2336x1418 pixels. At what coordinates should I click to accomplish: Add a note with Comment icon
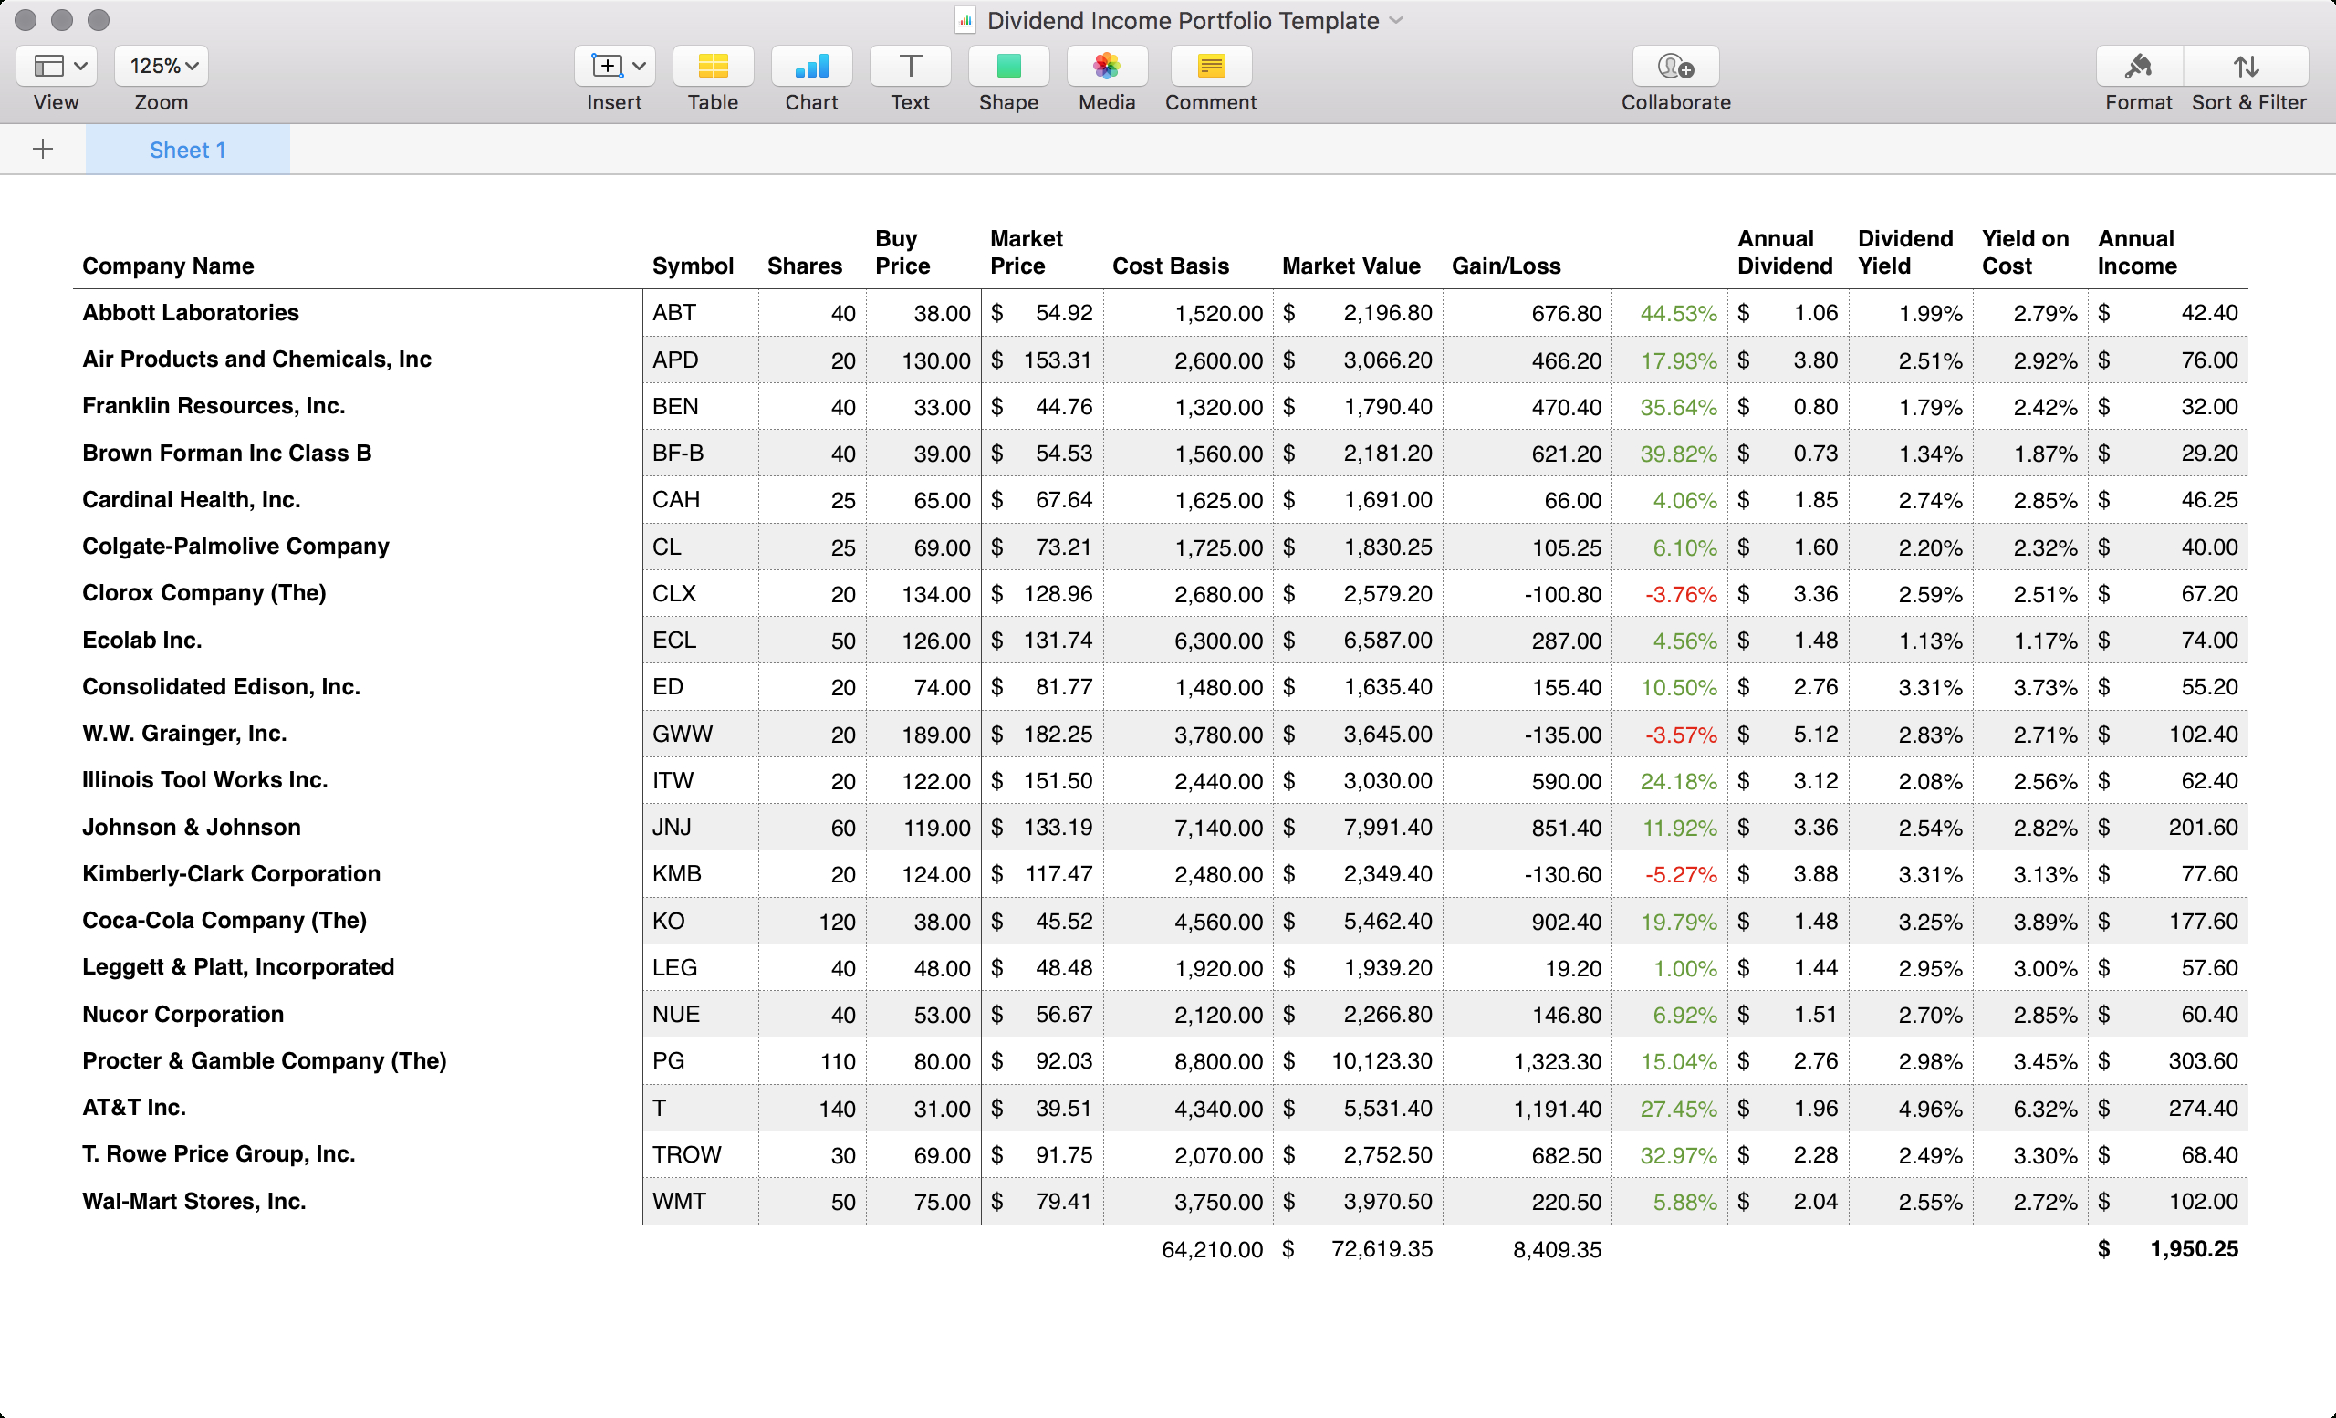(1211, 67)
